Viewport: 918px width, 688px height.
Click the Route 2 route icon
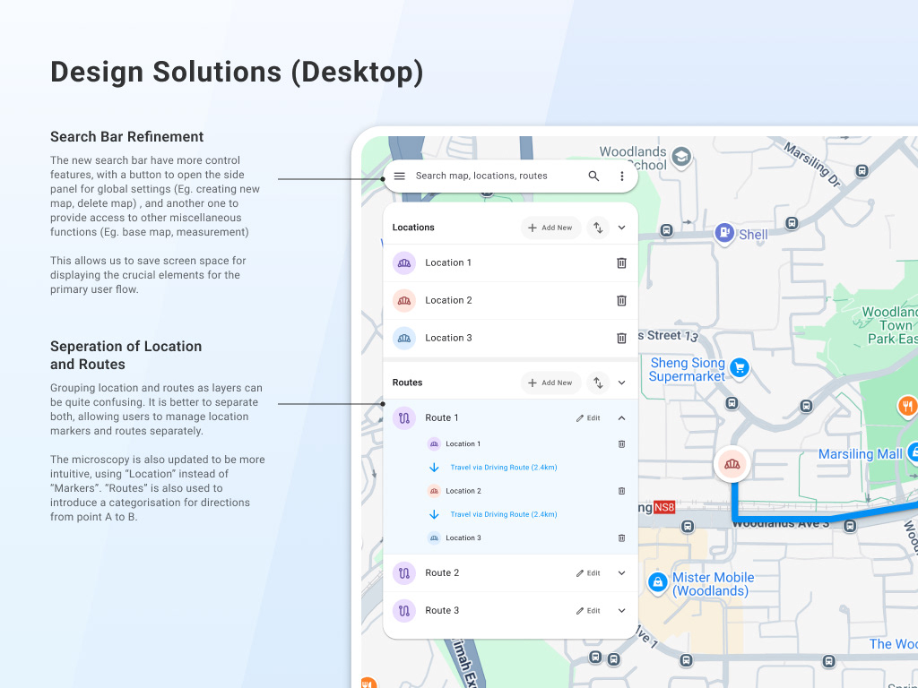click(404, 573)
